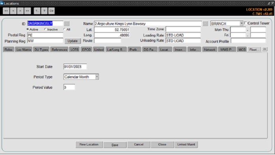Switch to the LOTS tab
The image size is (275, 155).
(75, 50)
